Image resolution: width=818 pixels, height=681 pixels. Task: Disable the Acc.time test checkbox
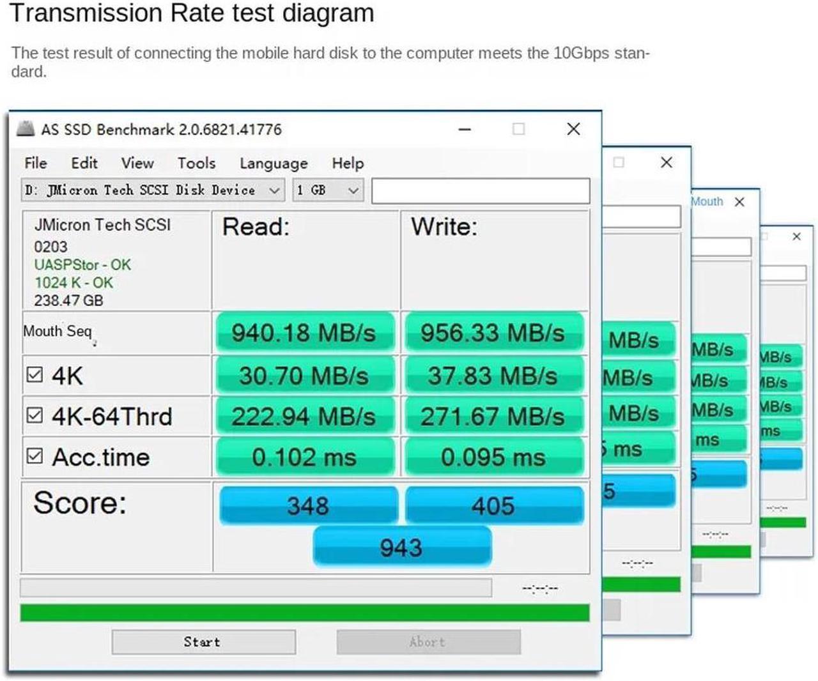35,456
